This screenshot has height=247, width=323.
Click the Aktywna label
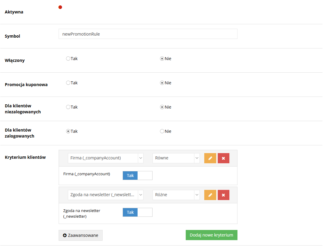14,12
